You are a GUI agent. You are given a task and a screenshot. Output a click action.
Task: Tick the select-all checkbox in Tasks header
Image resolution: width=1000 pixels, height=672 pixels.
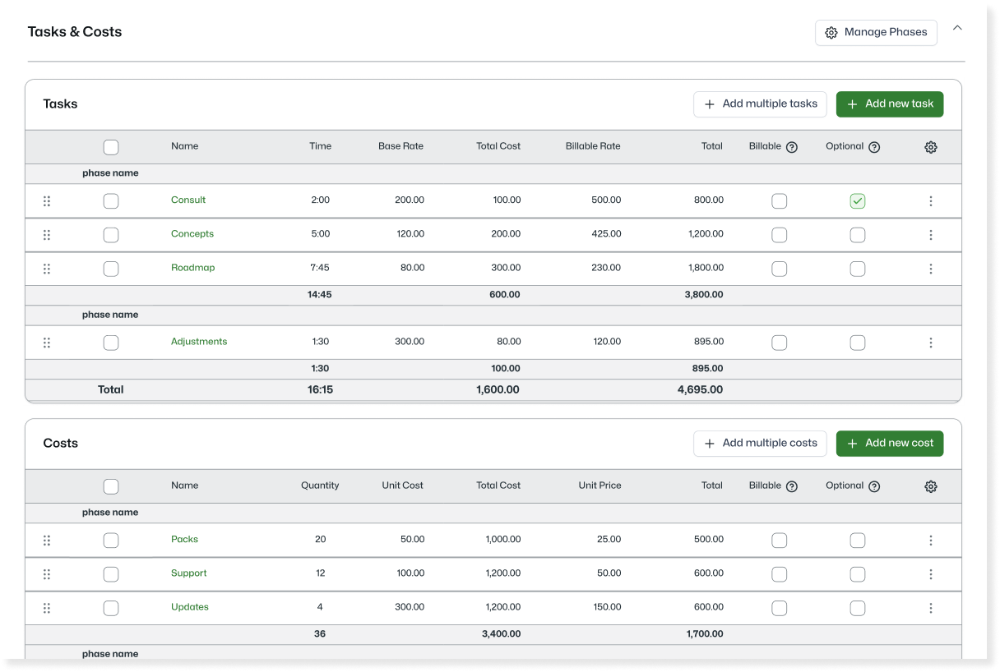pos(111,147)
